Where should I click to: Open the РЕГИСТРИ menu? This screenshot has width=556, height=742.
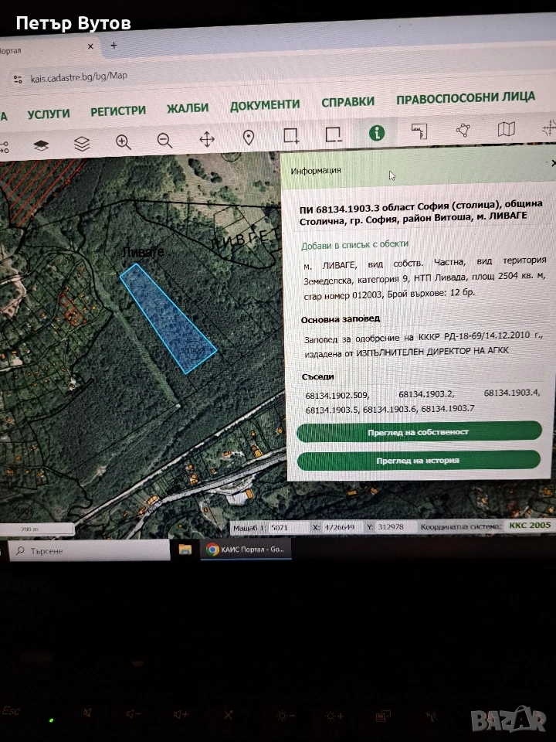pos(118,111)
